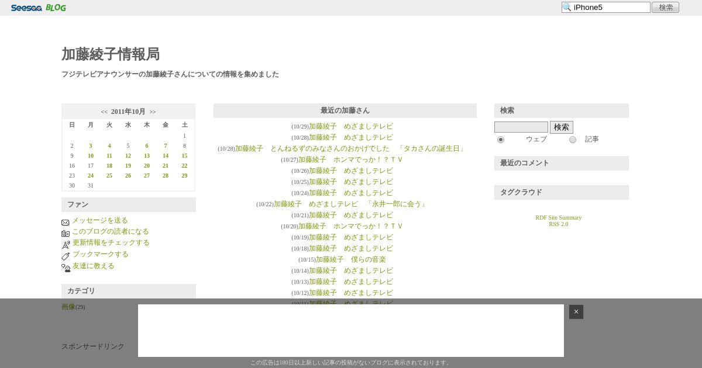Screen dimensions: 702x368
Task: Open 友達に教える link
Action: (94, 266)
